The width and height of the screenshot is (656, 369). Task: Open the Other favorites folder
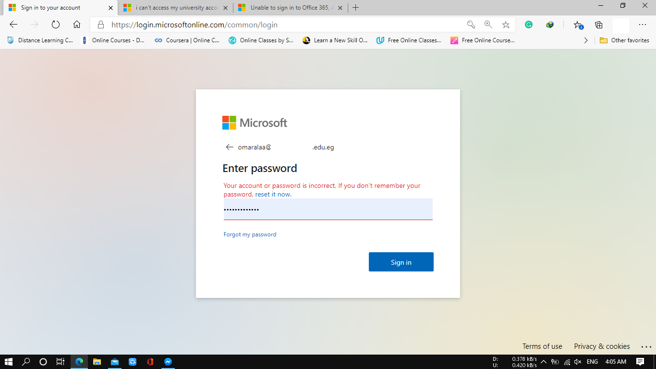pos(624,40)
